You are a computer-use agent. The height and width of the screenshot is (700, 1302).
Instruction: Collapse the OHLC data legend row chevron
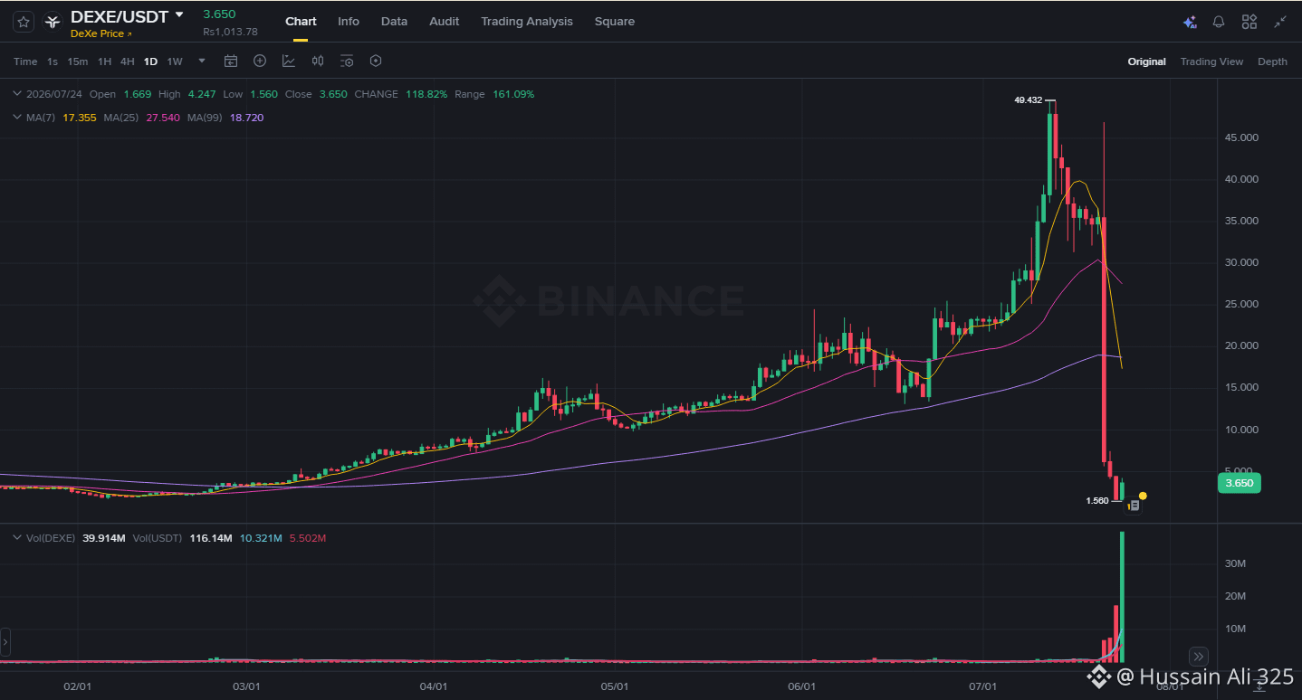tap(17, 94)
